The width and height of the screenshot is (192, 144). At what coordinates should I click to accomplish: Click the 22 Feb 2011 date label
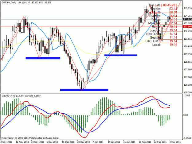(x=160, y=142)
